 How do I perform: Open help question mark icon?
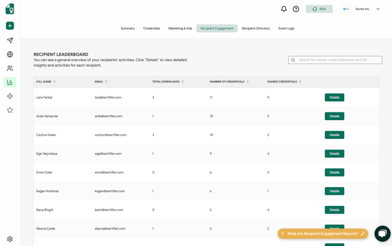pos(296,9)
